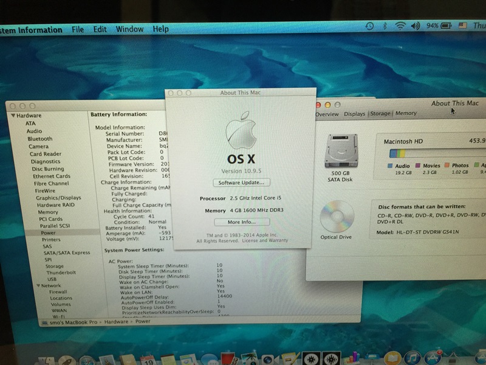Select SAS in the sidebar

[x=47, y=246]
